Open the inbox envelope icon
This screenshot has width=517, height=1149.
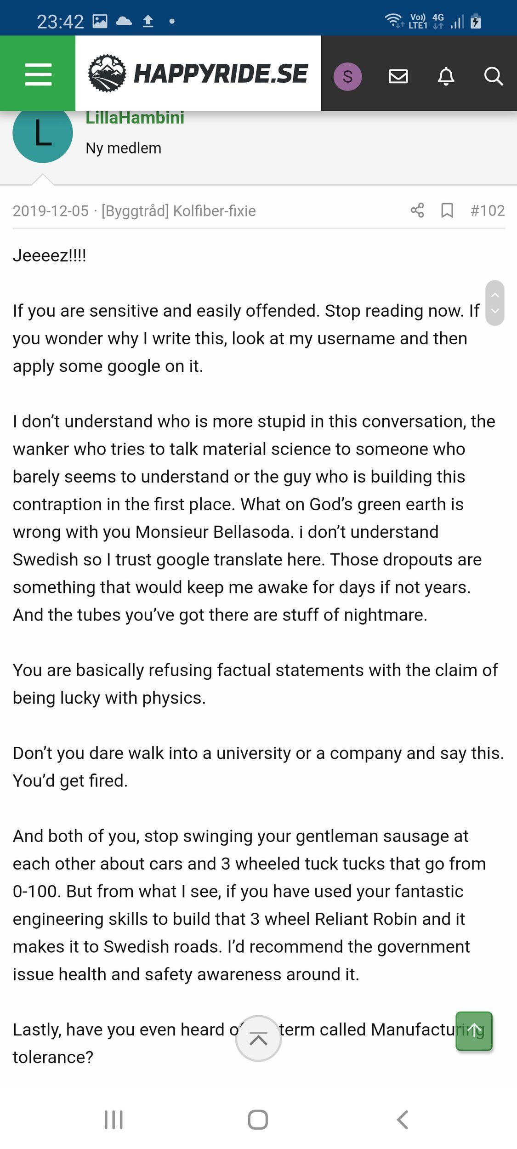398,76
